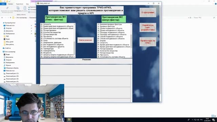Click the TRIZ app icon on taskbar
The image size is (217, 122).
pos(69,120)
